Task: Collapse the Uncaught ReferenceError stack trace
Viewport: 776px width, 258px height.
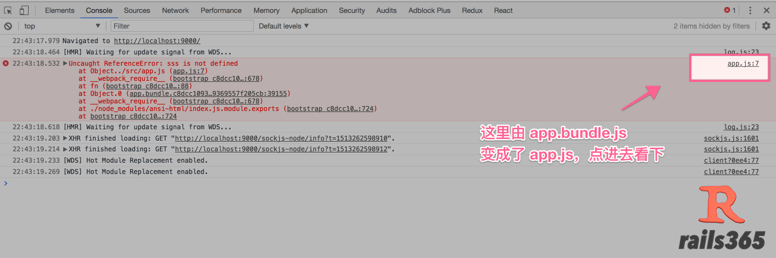Action: tap(65, 63)
